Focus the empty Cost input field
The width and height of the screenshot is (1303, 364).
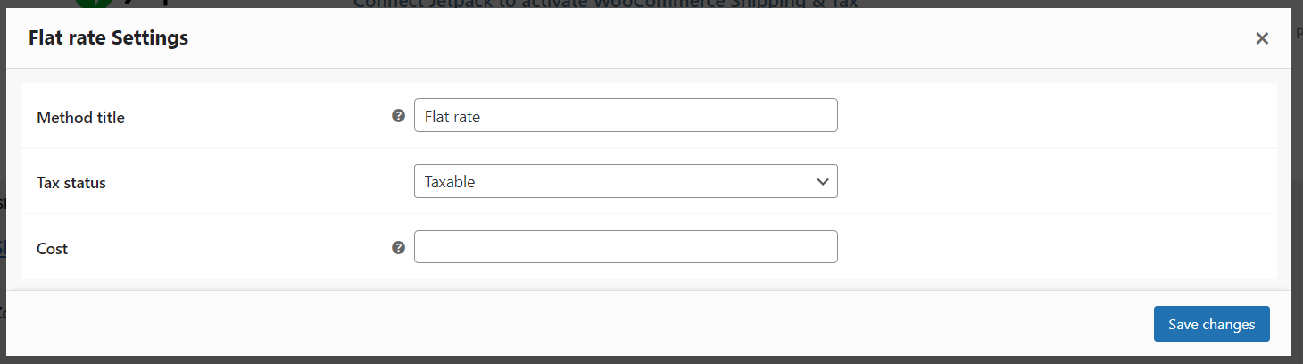[x=626, y=247]
